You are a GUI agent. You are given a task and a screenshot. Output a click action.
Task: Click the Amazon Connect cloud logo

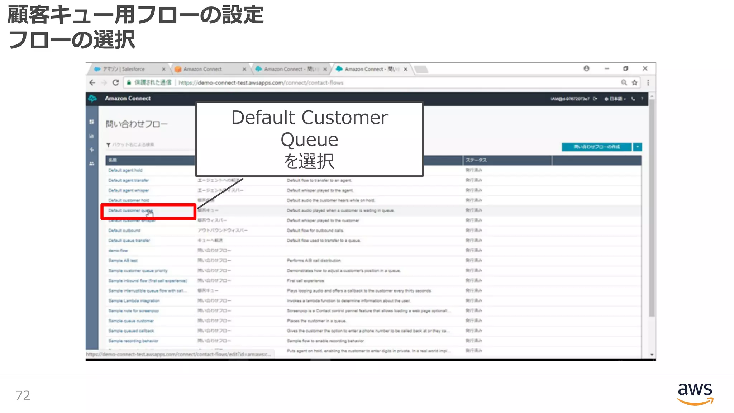92,98
